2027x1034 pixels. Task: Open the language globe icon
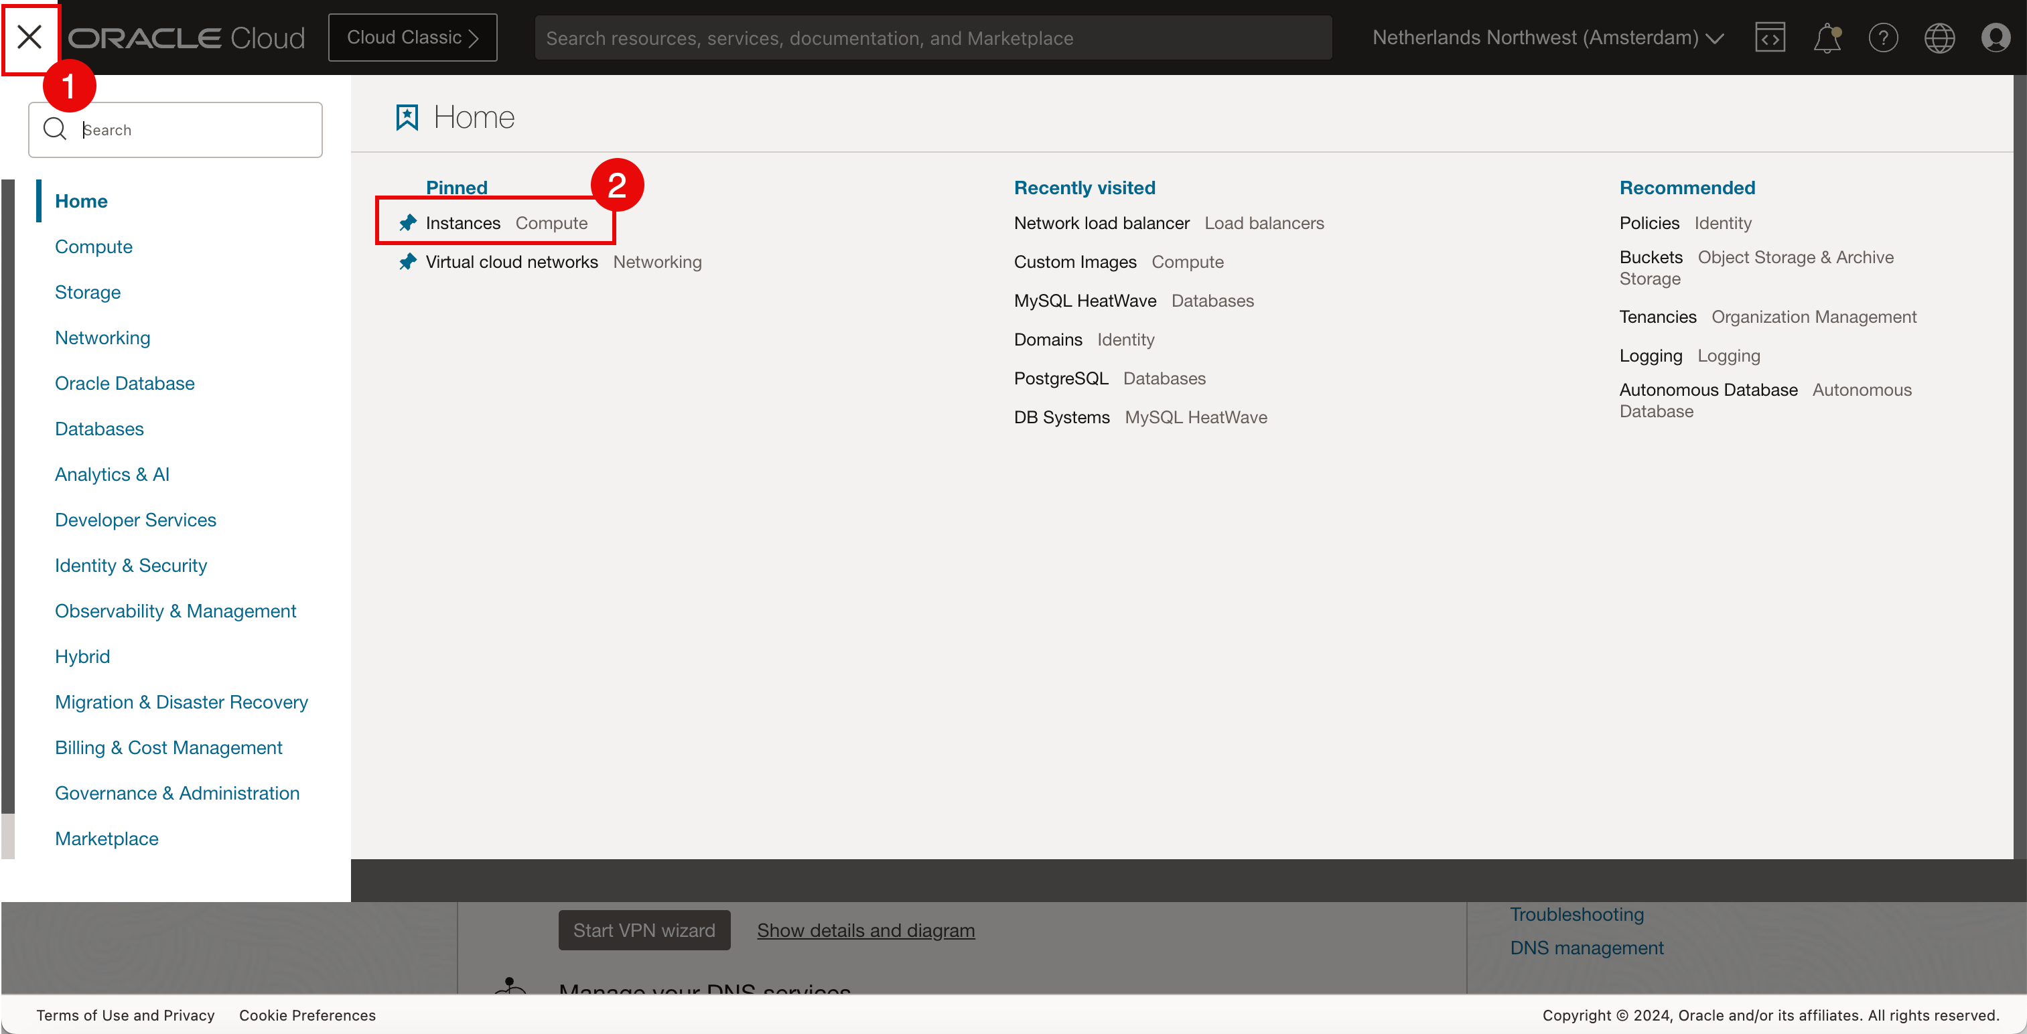pyautogui.click(x=1939, y=38)
